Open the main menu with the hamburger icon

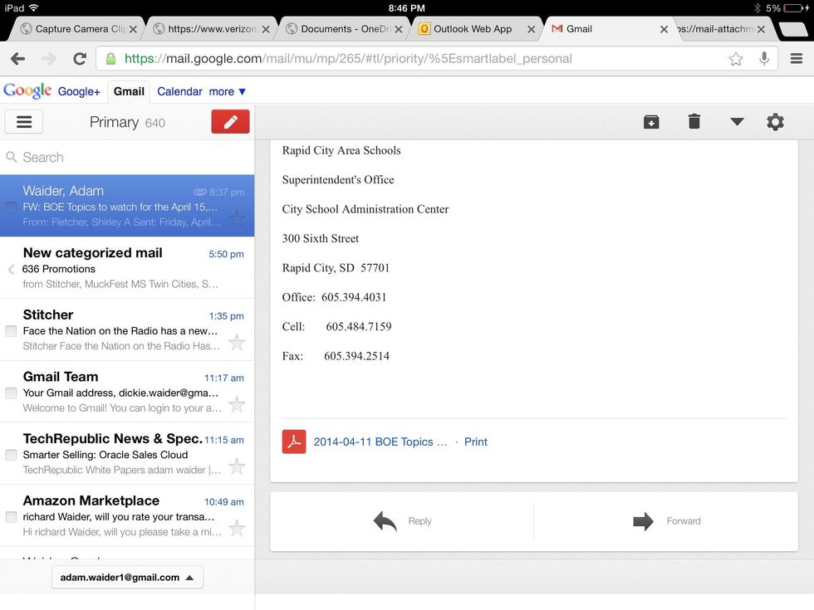(x=23, y=121)
